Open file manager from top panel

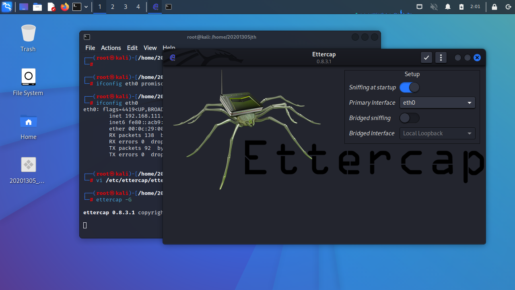[x=37, y=6]
